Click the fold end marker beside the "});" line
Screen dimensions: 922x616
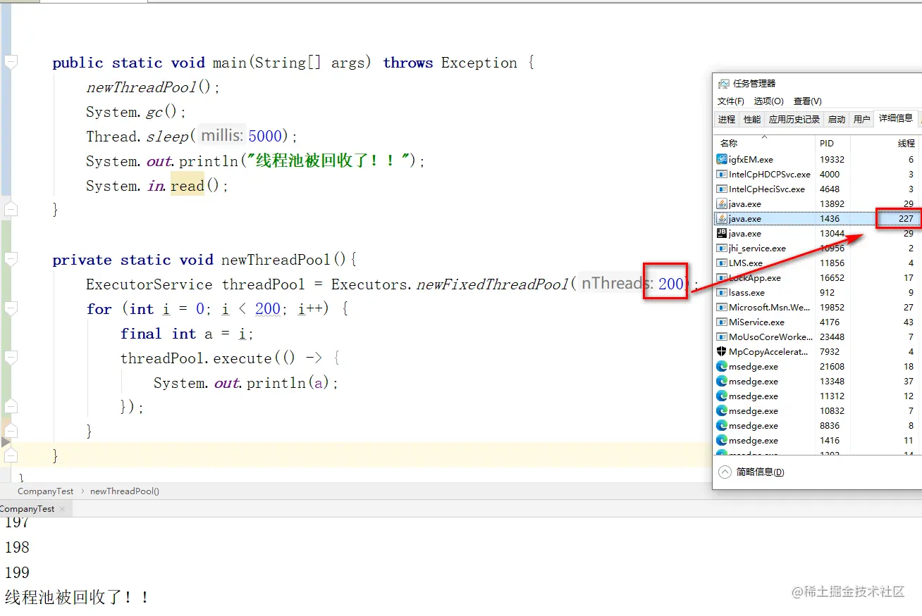coord(11,406)
